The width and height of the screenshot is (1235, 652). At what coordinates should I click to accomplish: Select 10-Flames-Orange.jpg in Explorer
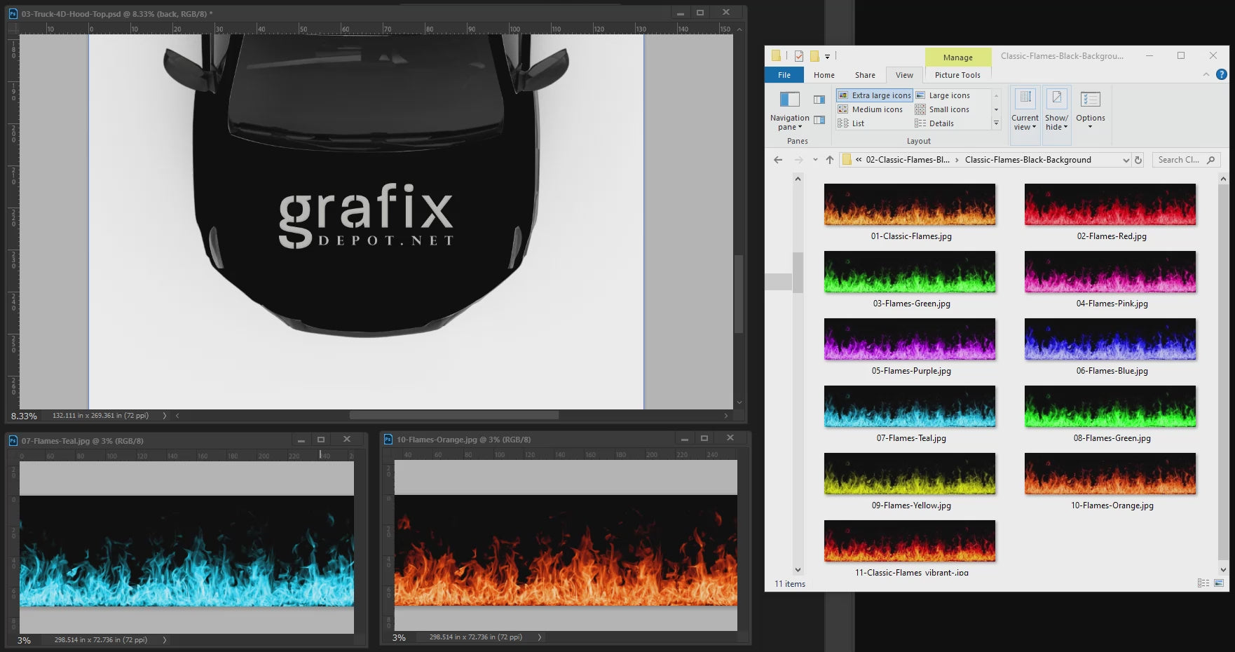click(x=1110, y=473)
